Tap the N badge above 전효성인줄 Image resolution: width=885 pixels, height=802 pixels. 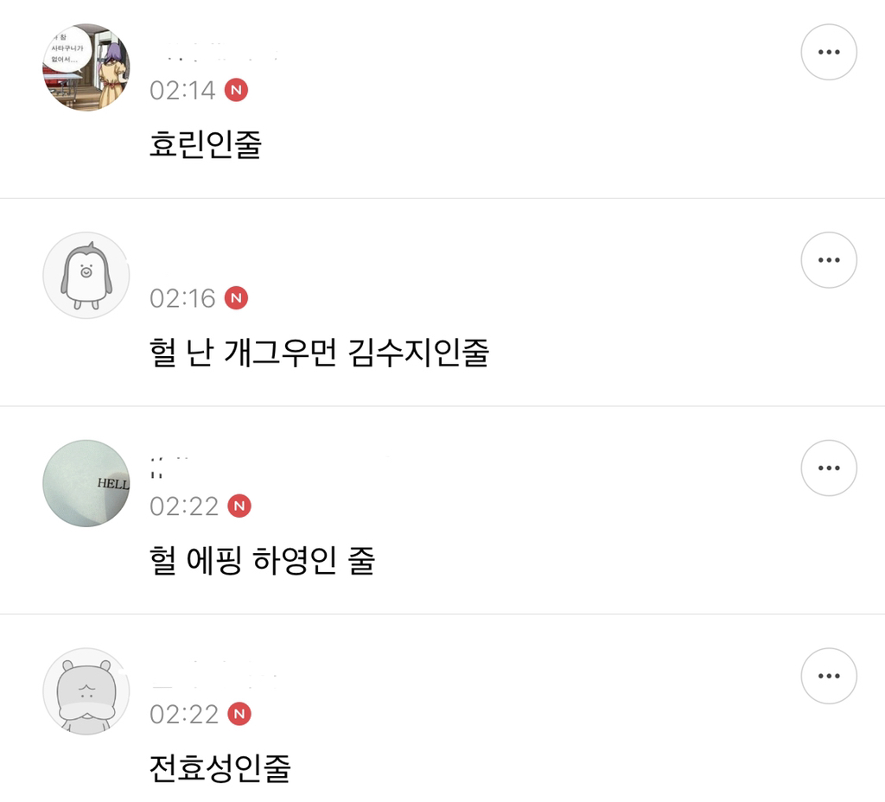pyautogui.click(x=239, y=714)
